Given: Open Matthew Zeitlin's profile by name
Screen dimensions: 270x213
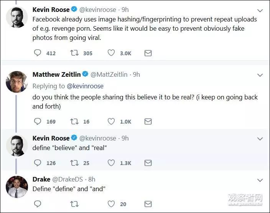Looking at the screenshot, I should pyautogui.click(x=56, y=74).
